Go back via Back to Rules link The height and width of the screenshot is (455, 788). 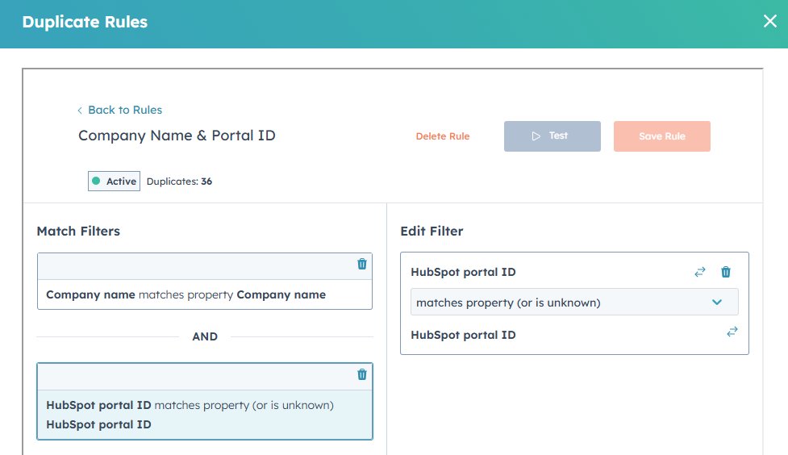pos(125,110)
